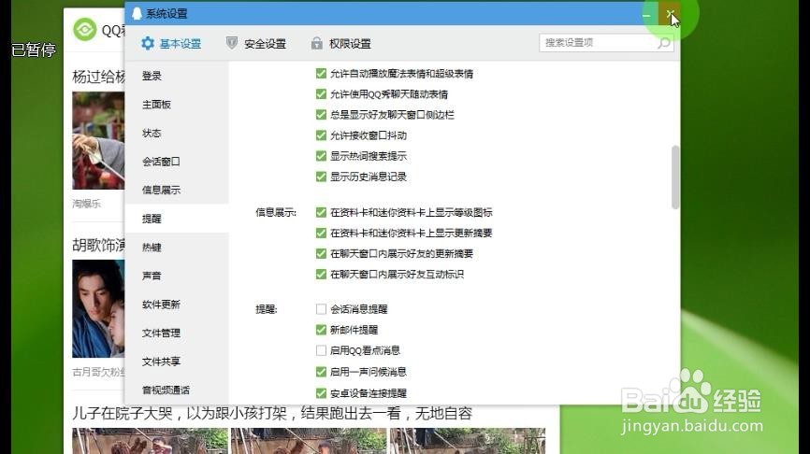The width and height of the screenshot is (810, 454).
Task: Uncheck 允许使用QQ秀聊天随动表情
Action: tap(321, 94)
